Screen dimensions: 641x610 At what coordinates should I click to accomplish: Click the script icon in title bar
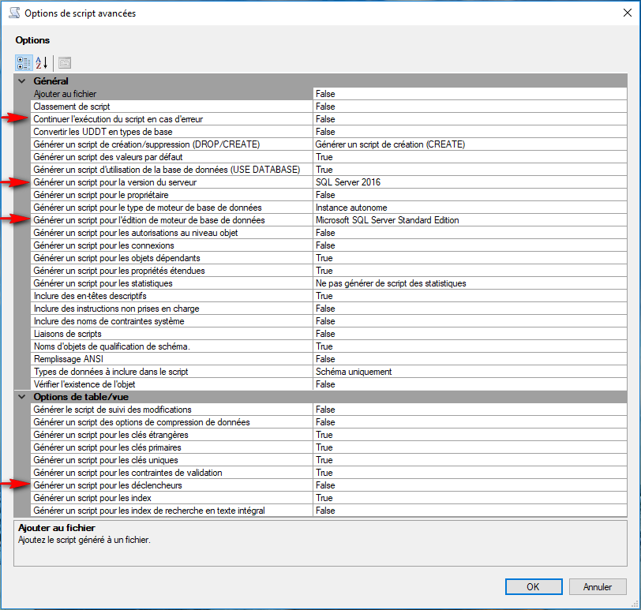pyautogui.click(x=13, y=13)
